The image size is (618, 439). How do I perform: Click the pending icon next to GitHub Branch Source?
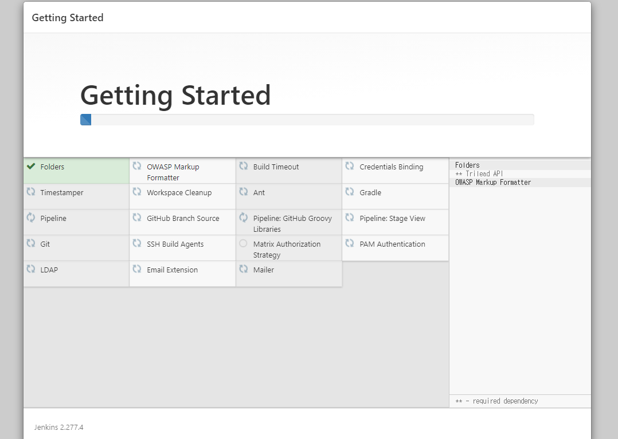click(137, 217)
